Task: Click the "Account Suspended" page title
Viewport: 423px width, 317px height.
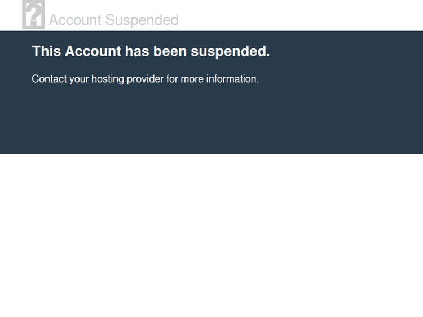Action: 113,20
